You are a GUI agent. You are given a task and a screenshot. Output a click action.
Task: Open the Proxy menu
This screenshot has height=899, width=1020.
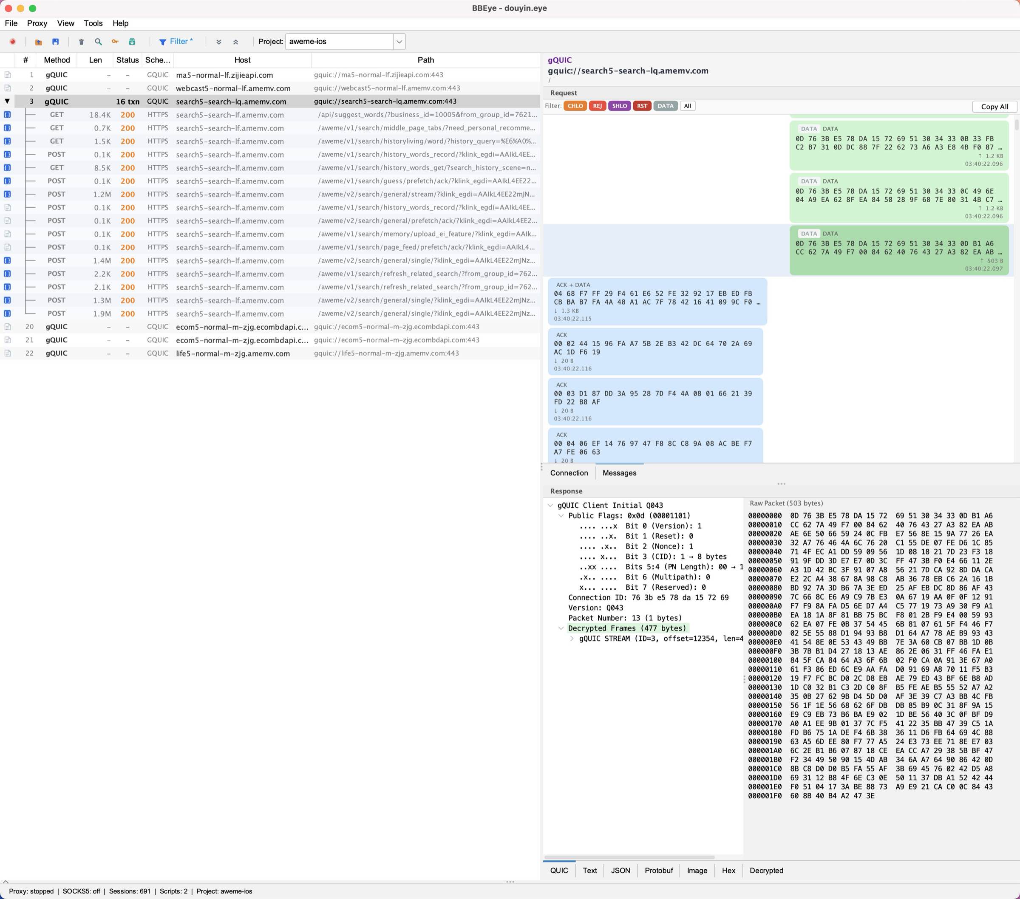tap(37, 23)
